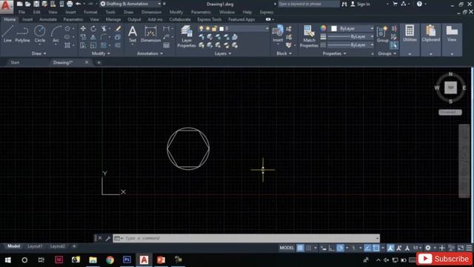Switch to the Annotate ribbon tab
Image resolution: width=474 pixels, height=267 pixels.
click(x=48, y=19)
